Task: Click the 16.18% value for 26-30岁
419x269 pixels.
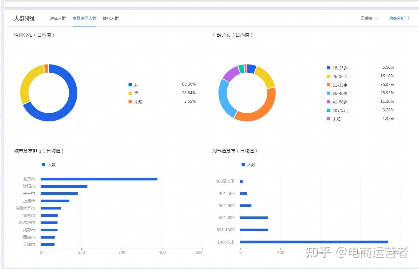Action: (x=387, y=76)
